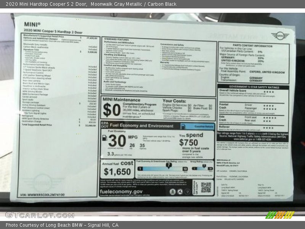Click 'Moonwalk Gray Metallic / Carbon Black' in the title
Image resolution: width=305 pixels, height=229 pixels.
[x=133, y=4]
